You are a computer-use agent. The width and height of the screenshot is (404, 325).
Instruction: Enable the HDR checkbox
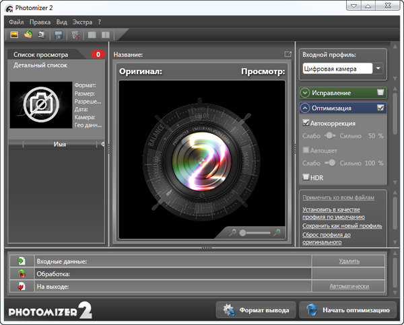point(306,177)
